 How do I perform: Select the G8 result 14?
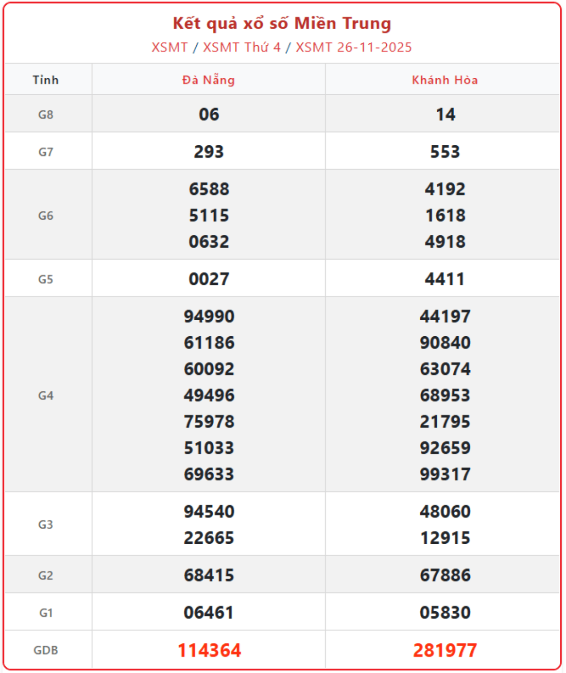(445, 114)
